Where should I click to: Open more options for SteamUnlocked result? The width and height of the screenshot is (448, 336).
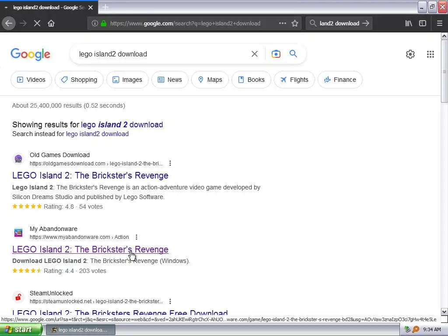point(170,301)
